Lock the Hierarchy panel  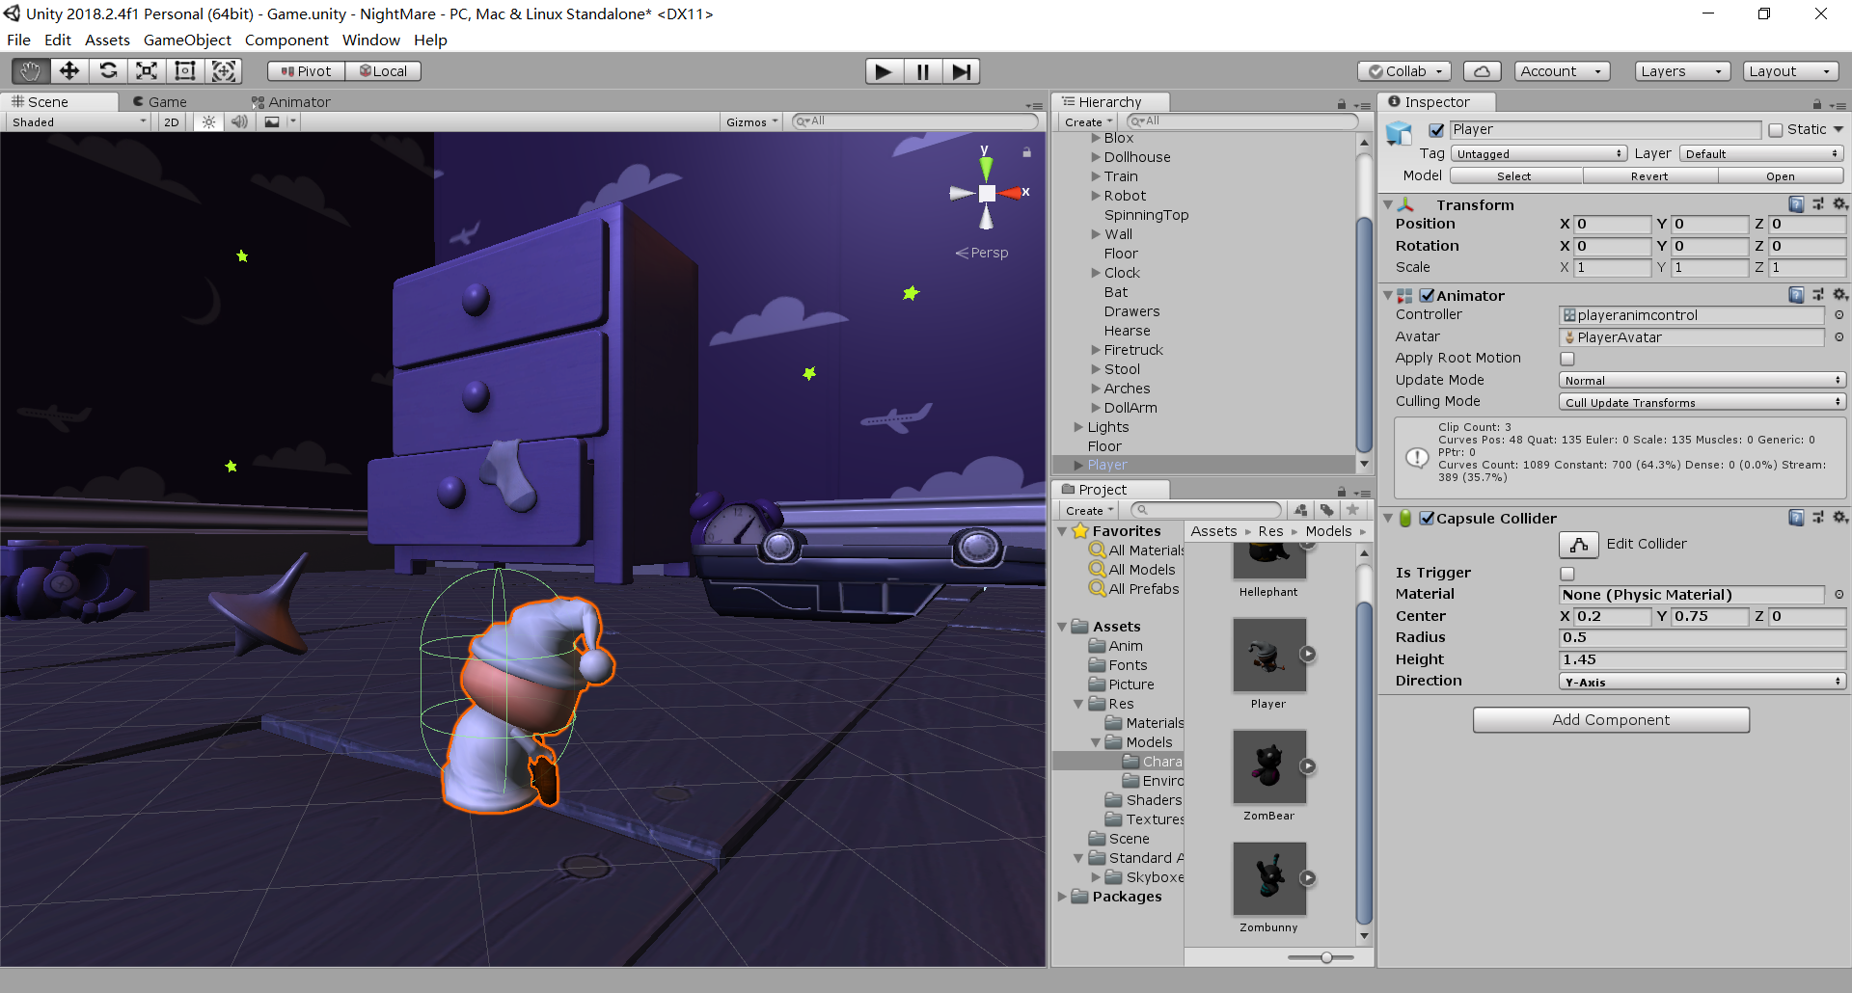point(1341,103)
